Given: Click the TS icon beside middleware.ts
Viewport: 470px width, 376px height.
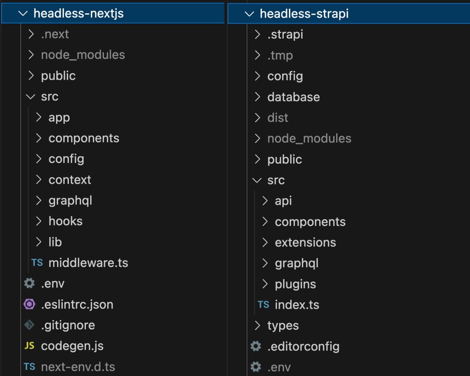Looking at the screenshot, I should [x=37, y=263].
